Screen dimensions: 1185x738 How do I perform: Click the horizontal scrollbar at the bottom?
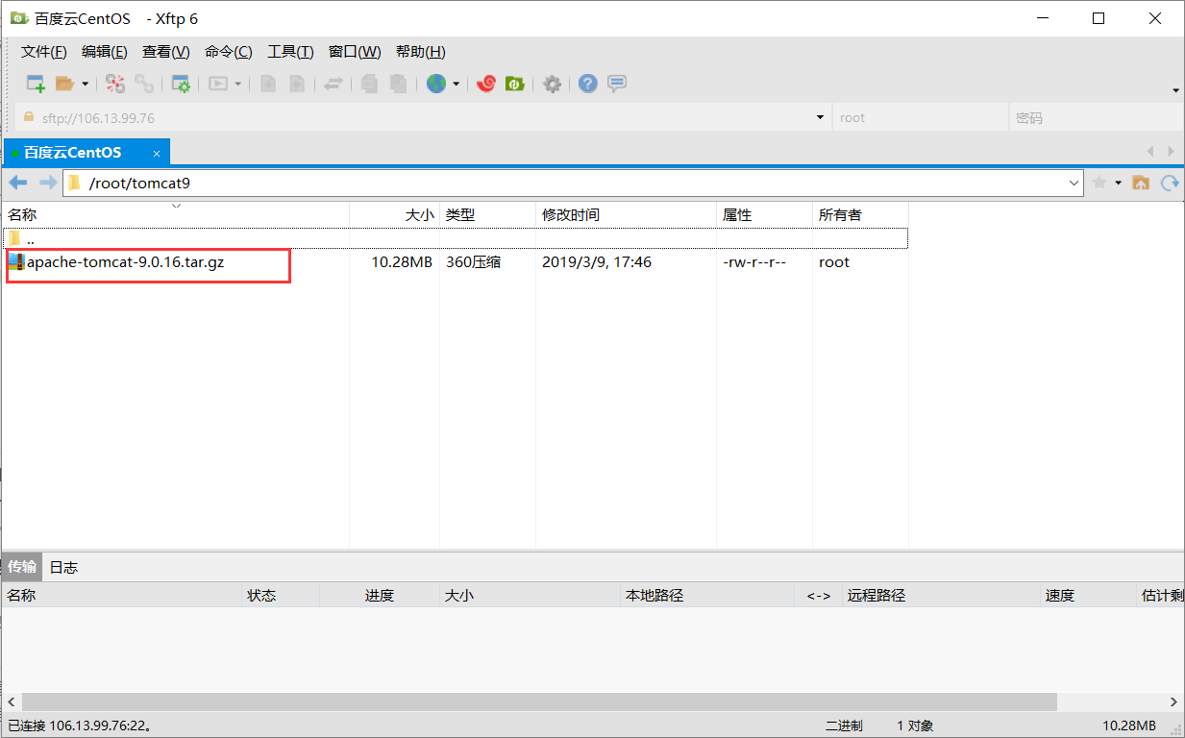click(x=529, y=701)
